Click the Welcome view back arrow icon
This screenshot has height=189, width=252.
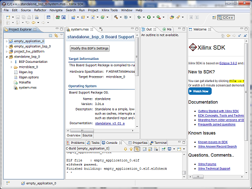228,36
